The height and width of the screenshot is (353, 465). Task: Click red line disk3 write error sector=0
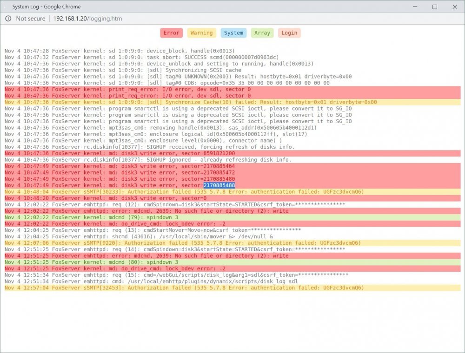232,198
